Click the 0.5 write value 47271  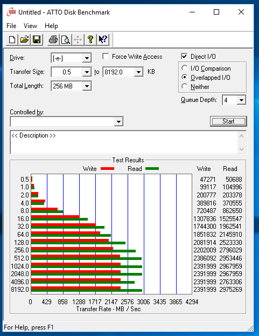pyautogui.click(x=208, y=180)
